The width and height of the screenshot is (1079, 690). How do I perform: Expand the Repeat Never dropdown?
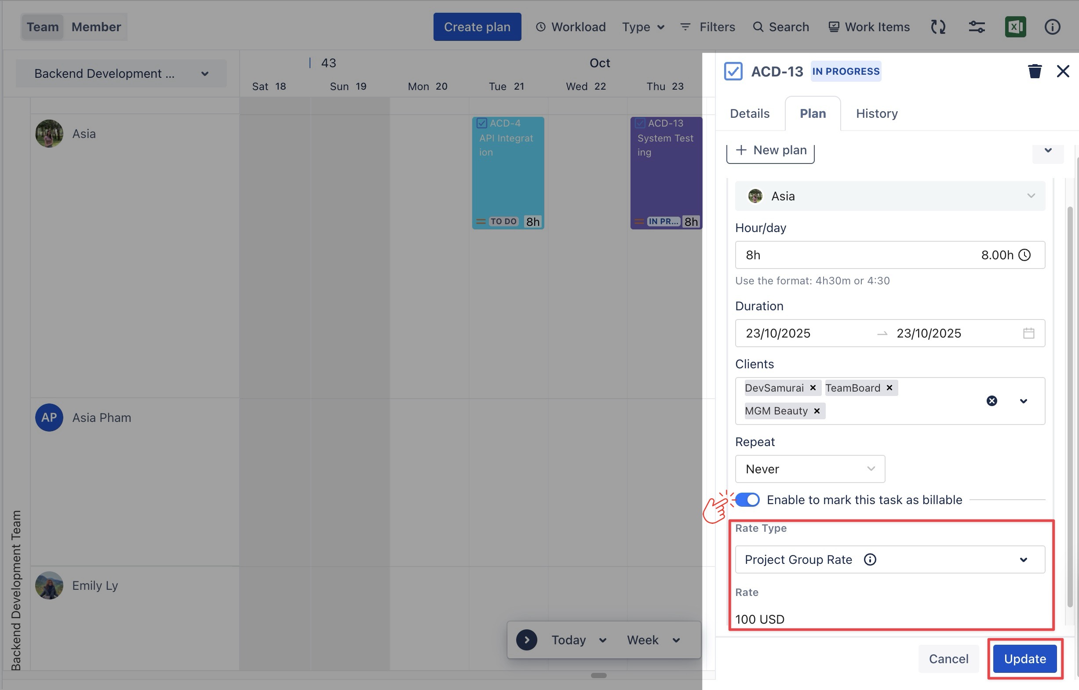point(809,469)
